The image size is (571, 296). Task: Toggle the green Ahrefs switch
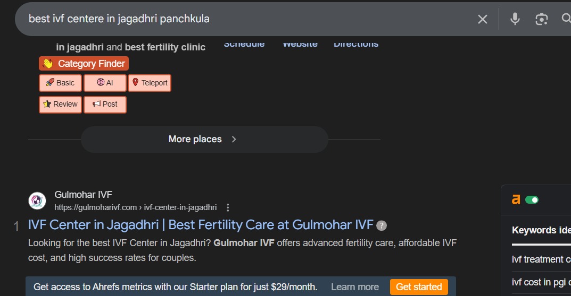[x=532, y=199]
